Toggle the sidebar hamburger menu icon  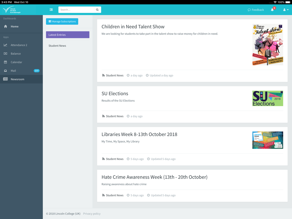point(51,10)
